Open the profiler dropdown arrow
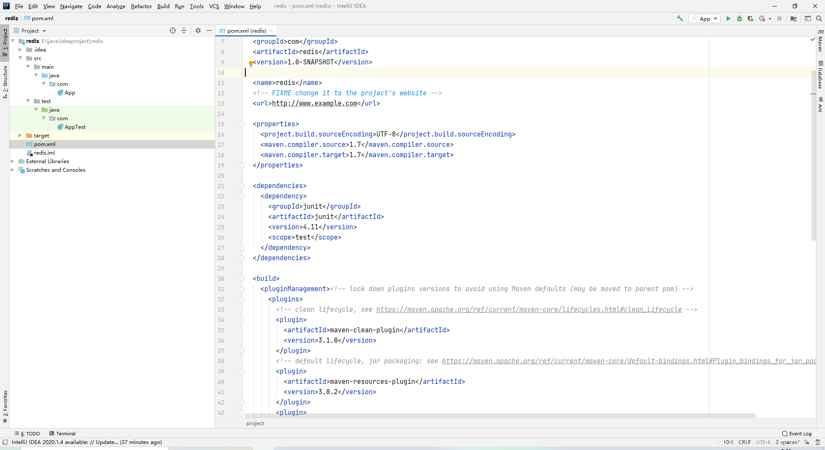This screenshot has width=825, height=450. tap(770, 19)
